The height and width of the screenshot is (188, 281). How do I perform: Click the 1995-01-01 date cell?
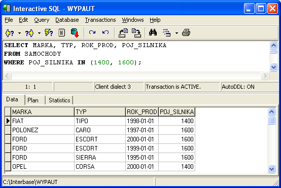142,158
